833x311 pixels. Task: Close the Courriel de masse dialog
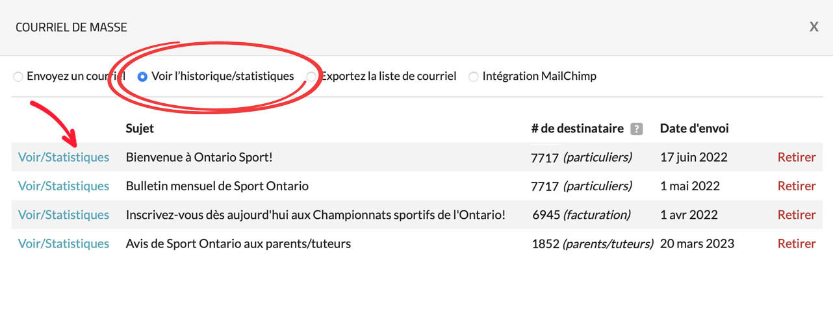(814, 27)
